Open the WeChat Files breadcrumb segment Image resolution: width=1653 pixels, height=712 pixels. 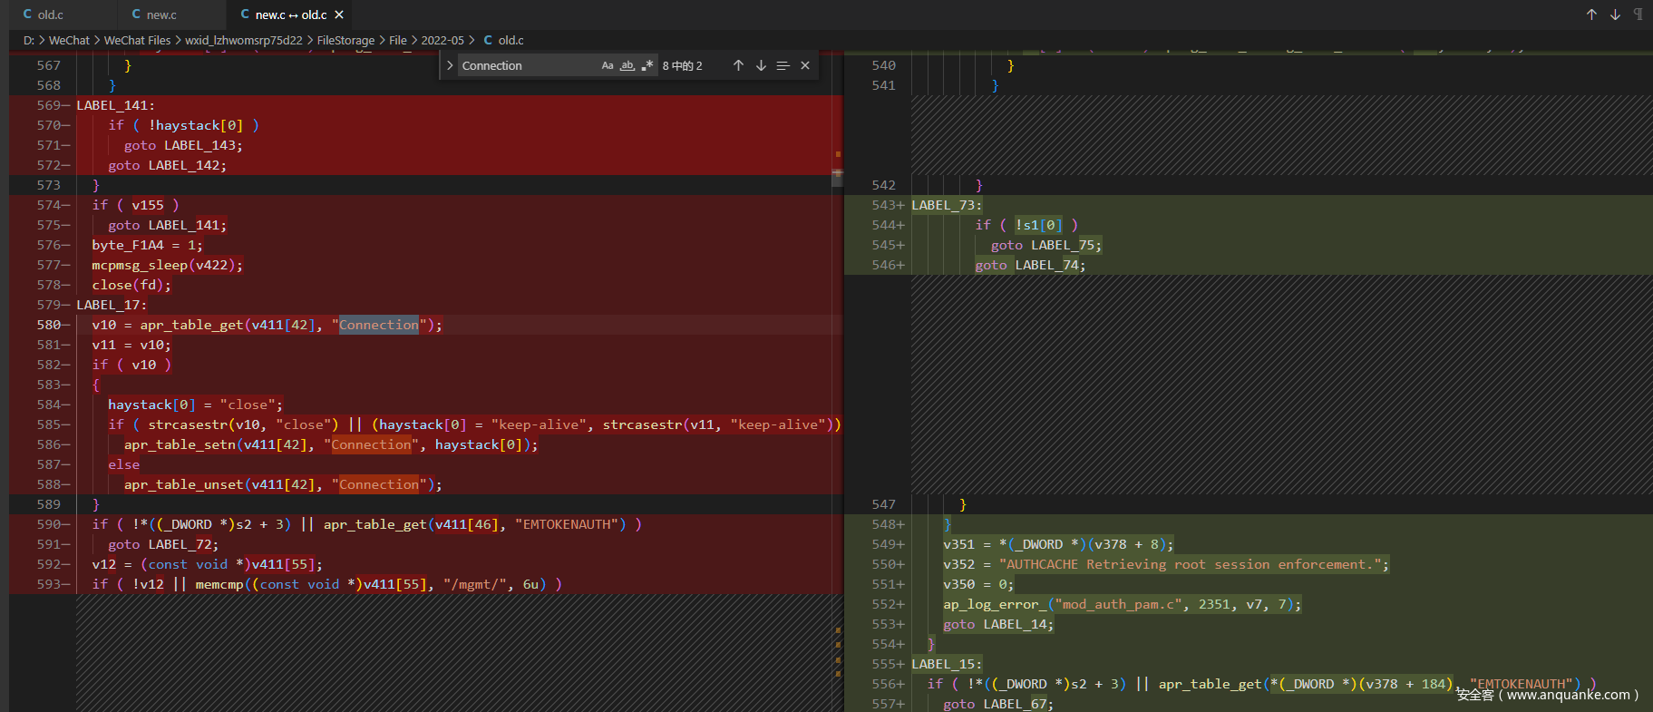coord(137,40)
